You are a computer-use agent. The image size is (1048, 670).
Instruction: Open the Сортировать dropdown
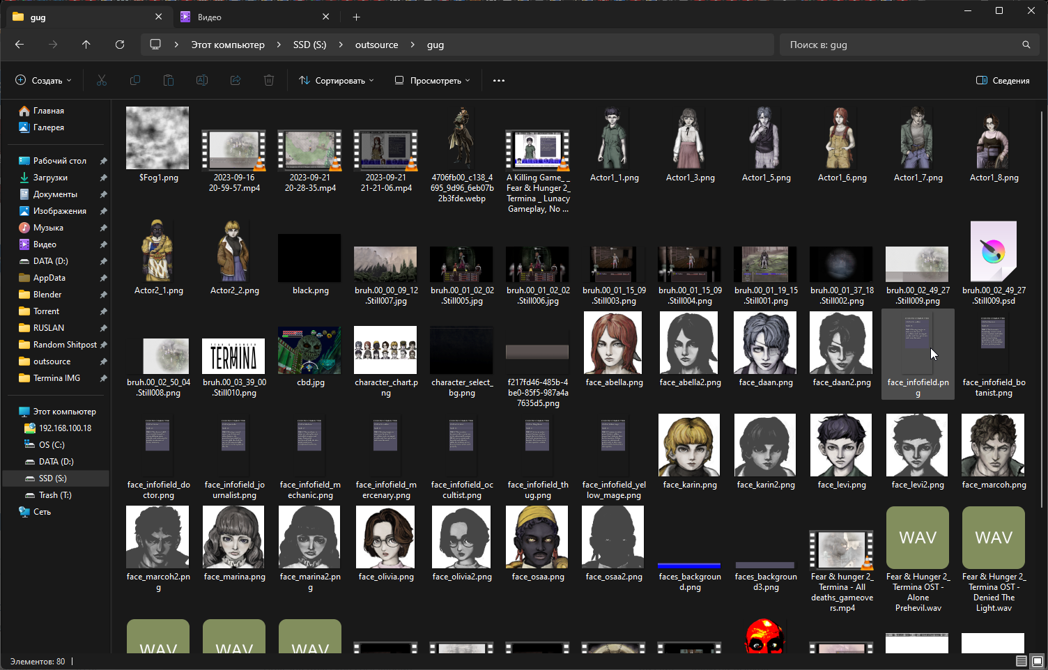click(x=337, y=81)
